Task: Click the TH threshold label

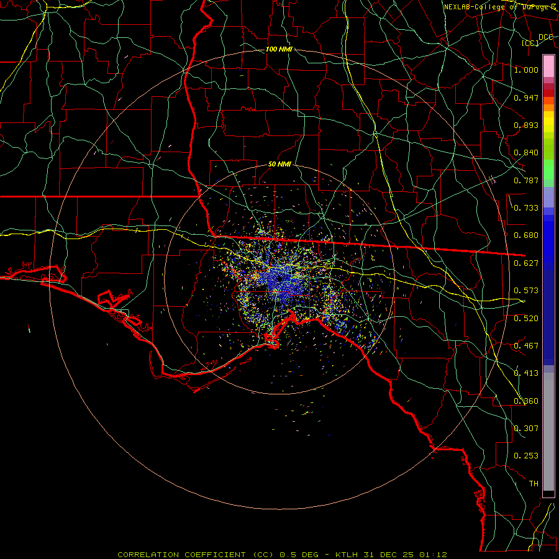Action: click(x=534, y=484)
